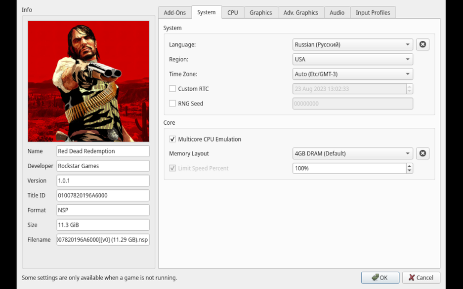463x289 pixels.
Task: Click the Custom RTC date stepper up arrow
Action: [x=409, y=86]
